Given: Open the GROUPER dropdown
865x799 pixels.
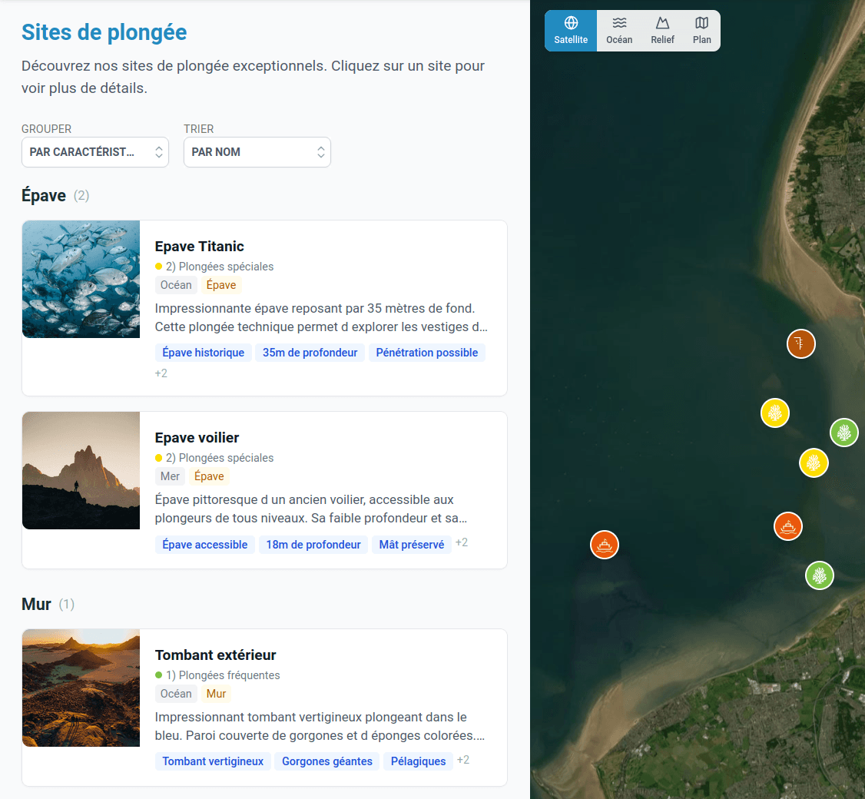Looking at the screenshot, I should coord(95,152).
